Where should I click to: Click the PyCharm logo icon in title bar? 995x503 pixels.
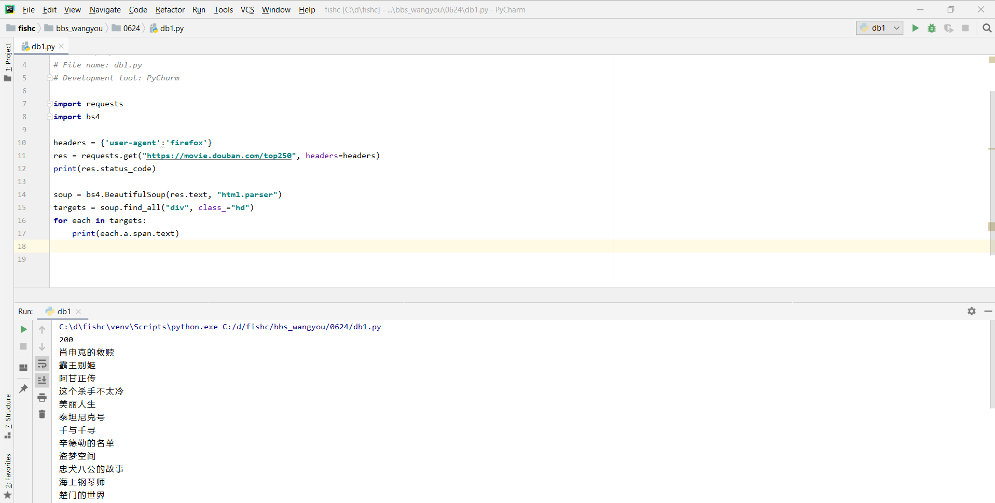click(x=9, y=9)
